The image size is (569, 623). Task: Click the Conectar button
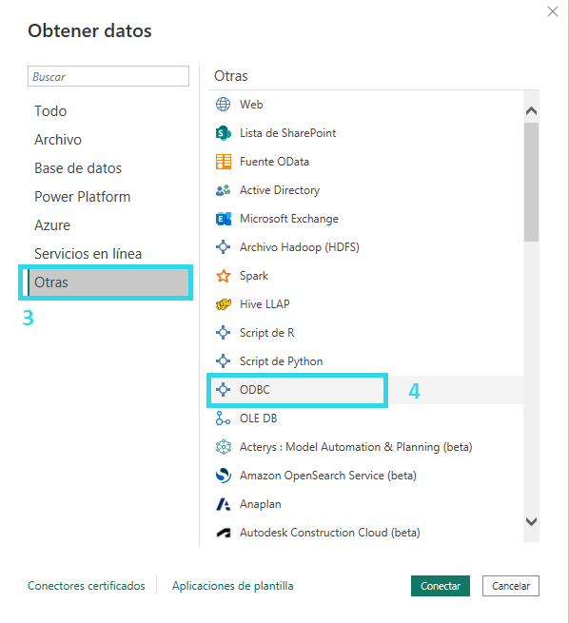441,586
